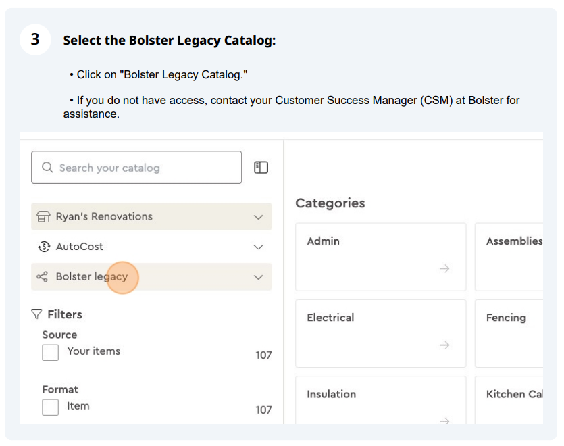Click the Item format label
This screenshot has width=564, height=446.
click(78, 405)
